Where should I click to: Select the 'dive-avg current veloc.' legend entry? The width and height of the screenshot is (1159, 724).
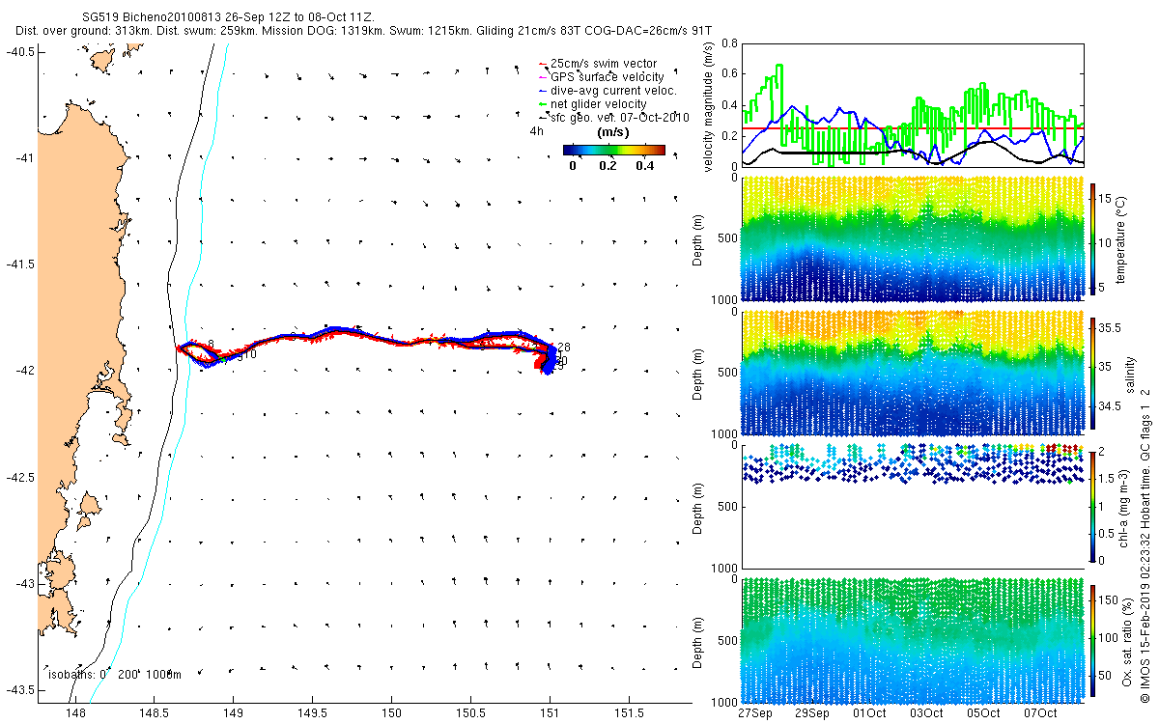point(608,90)
